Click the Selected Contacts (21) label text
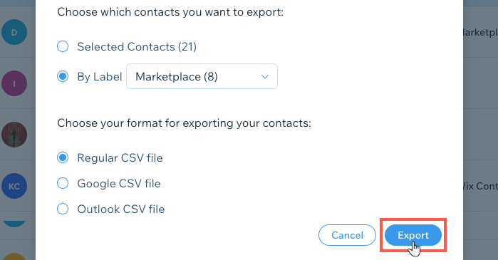Viewport: 498px width, 260px height. 137,47
